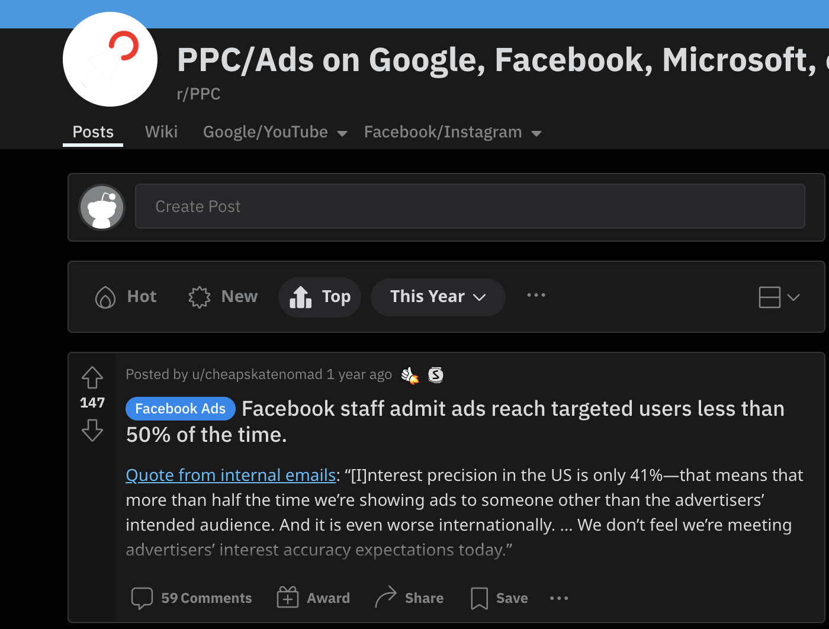829x629 pixels.
Task: Click the user avatar beside Create Post
Action: [x=101, y=207]
